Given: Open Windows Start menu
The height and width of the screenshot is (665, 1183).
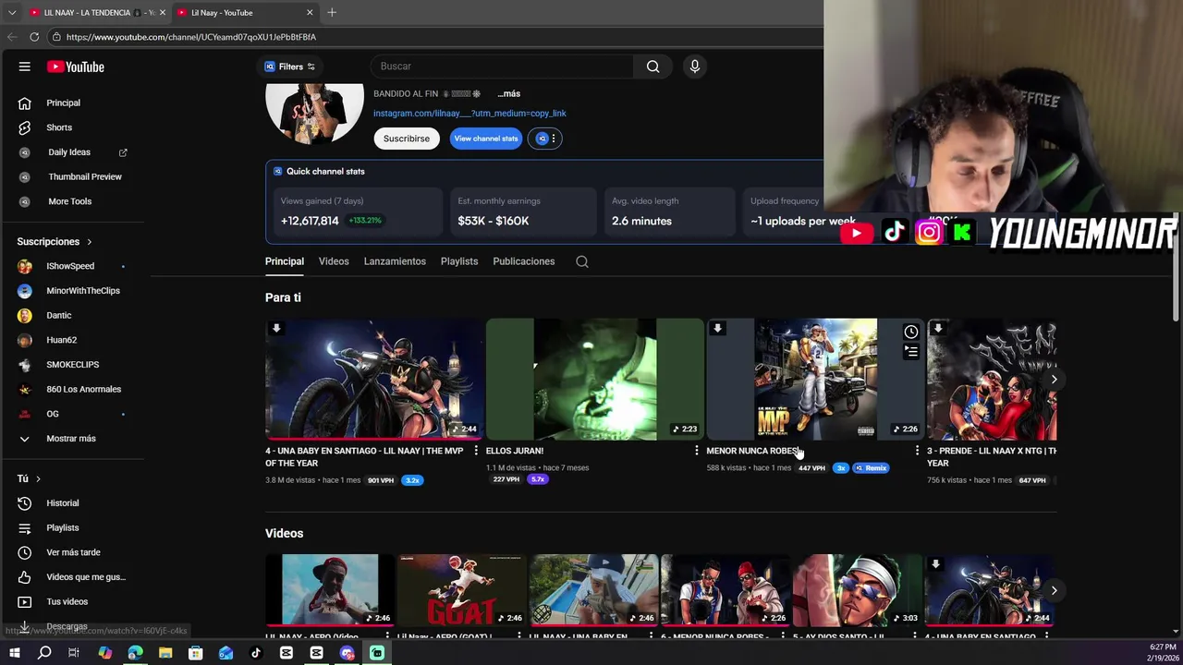Looking at the screenshot, I should (x=15, y=653).
